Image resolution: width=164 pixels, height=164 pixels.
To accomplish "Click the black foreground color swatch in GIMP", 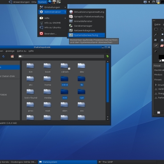I will coord(161,57).
